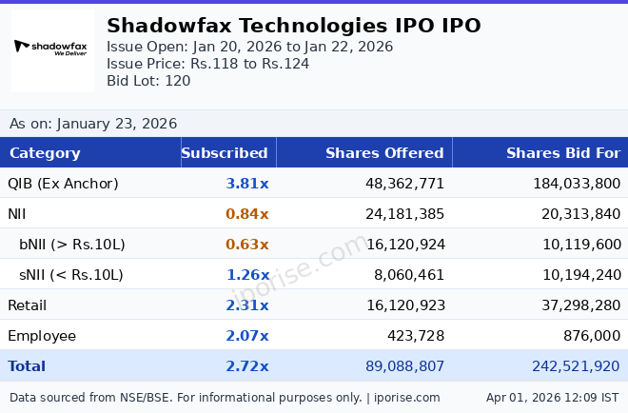The image size is (628, 413).
Task: Click the QIB (Ex Anchor) row label
Action: pyautogui.click(x=63, y=184)
